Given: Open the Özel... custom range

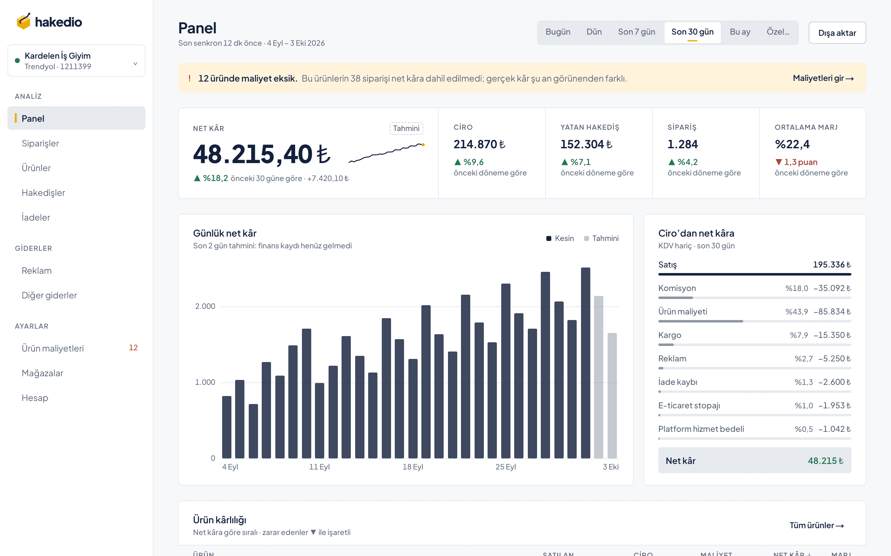Looking at the screenshot, I should coord(778,32).
